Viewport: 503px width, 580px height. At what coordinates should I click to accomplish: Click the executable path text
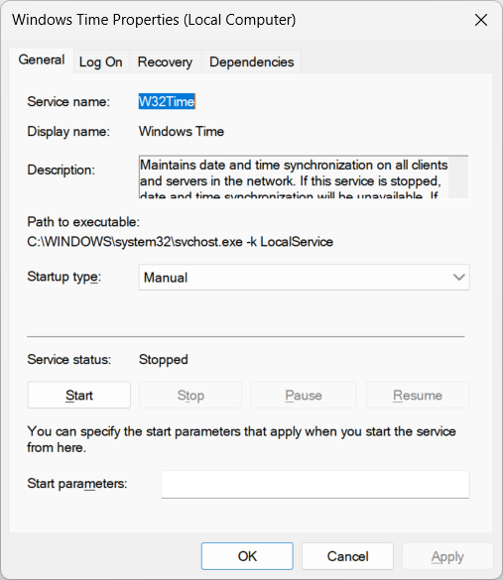(180, 242)
